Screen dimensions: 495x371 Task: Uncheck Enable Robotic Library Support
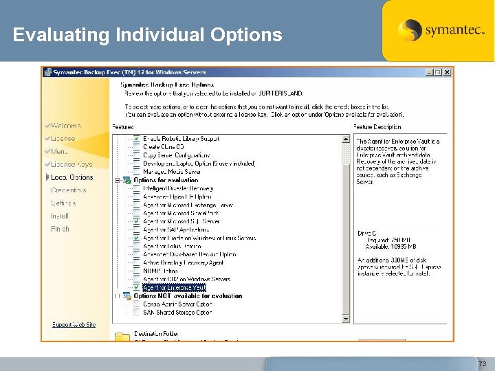tap(136, 139)
